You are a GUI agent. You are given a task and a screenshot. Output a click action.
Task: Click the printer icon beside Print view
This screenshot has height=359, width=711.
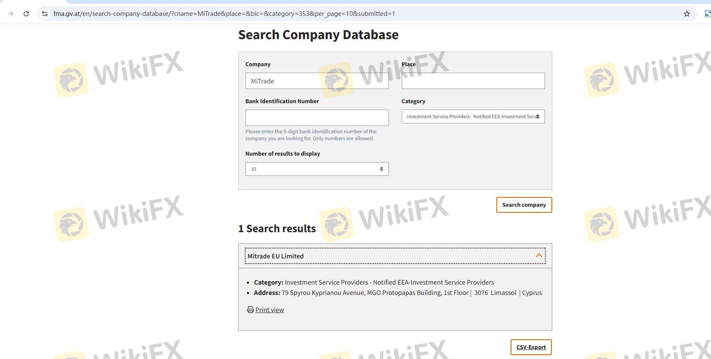click(x=250, y=310)
